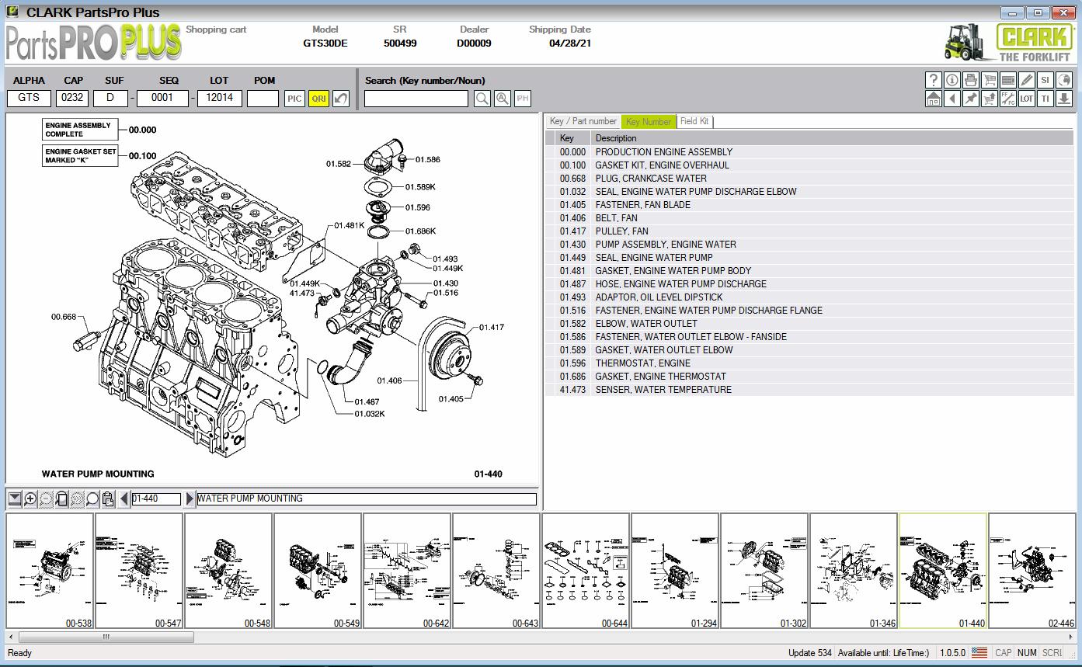The image size is (1082, 667).
Task: Go to next figure arrow
Action: tap(189, 499)
